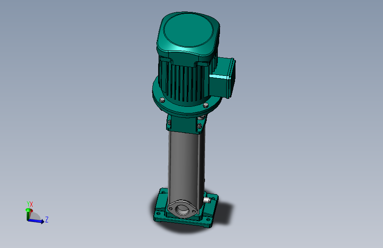
Task: Select the motor terminal box
Action: pyautogui.click(x=223, y=77)
